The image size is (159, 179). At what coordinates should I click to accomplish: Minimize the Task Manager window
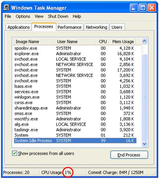pyautogui.click(x=134, y=8)
